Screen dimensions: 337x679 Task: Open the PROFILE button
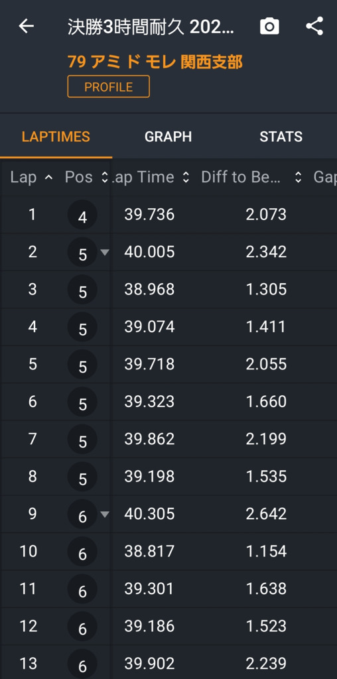(x=109, y=87)
